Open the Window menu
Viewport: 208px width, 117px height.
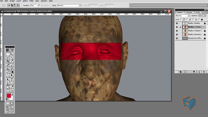[44, 1]
